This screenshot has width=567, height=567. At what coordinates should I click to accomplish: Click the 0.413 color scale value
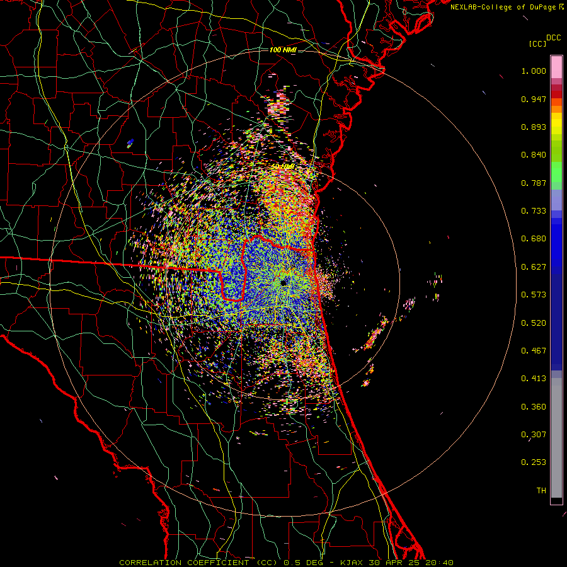point(534,379)
